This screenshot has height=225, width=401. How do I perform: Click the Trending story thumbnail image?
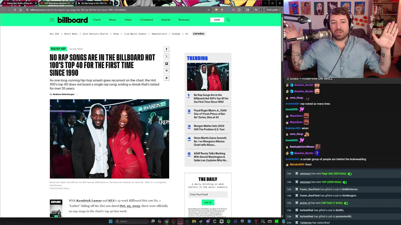[x=208, y=77]
